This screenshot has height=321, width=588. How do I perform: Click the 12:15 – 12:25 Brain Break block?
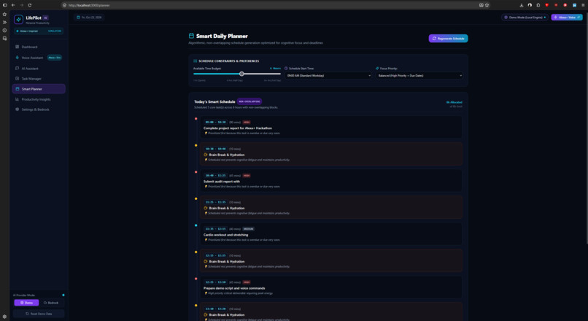coord(331,260)
